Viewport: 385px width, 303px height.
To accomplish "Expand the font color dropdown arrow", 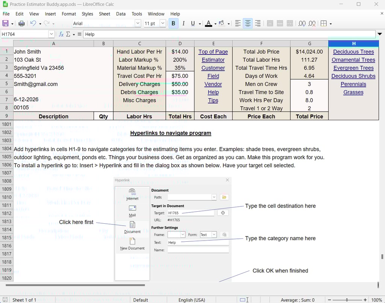I will click(215, 23).
